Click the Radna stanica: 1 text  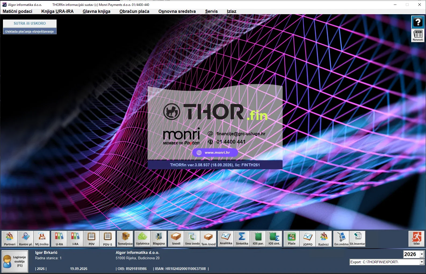click(48, 258)
